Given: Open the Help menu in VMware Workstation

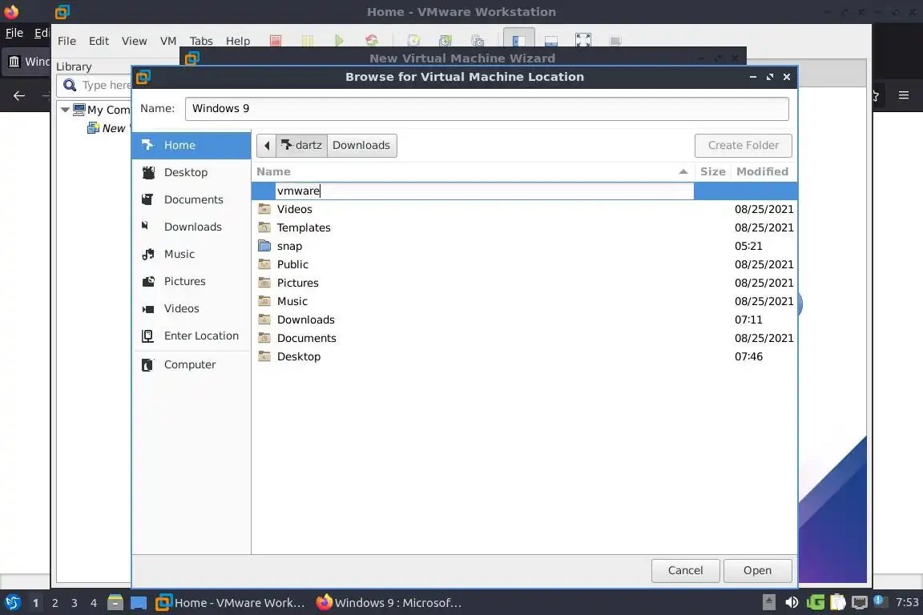Looking at the screenshot, I should (238, 41).
